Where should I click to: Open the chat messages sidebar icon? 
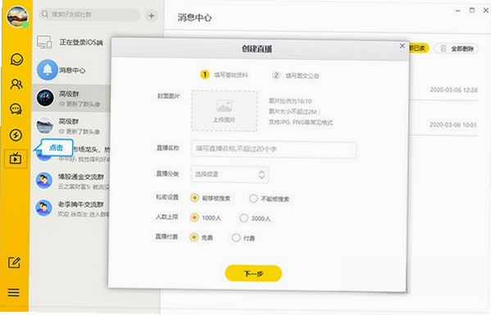pos(16,59)
